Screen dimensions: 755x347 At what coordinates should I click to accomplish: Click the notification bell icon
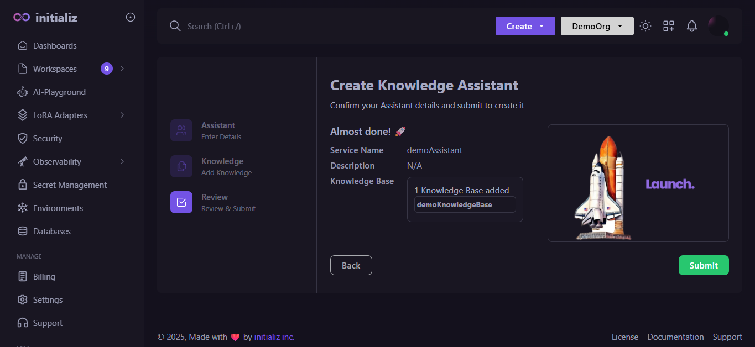pyautogui.click(x=691, y=26)
